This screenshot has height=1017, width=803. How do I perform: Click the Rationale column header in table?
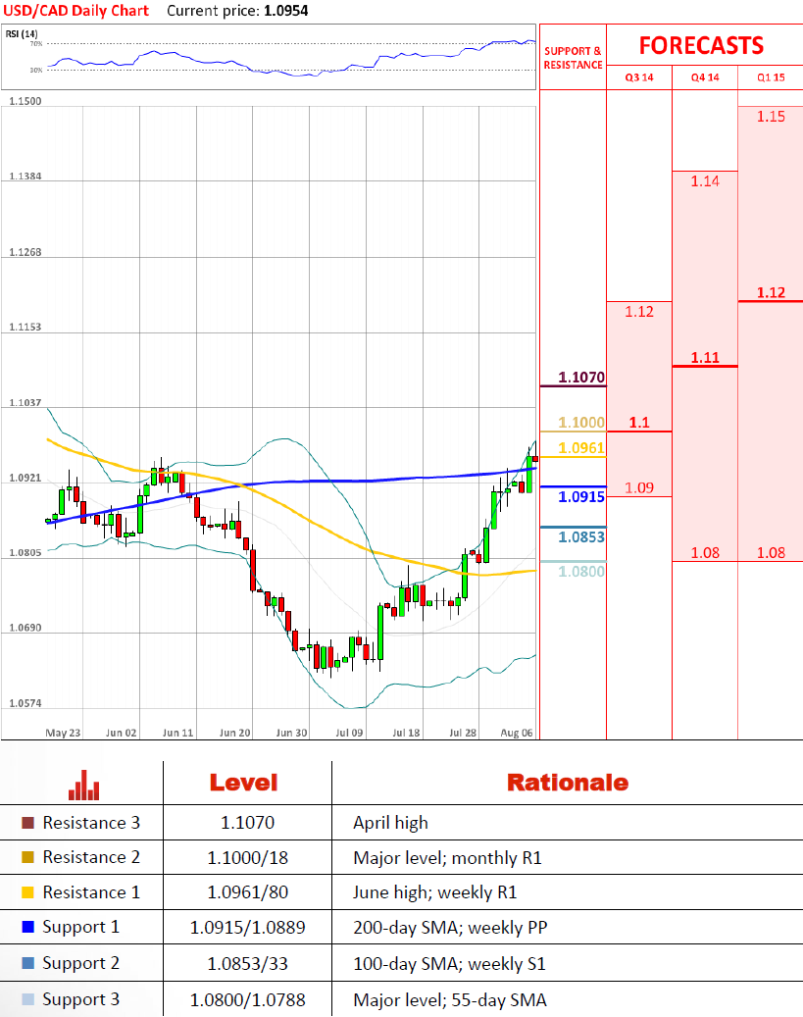[x=567, y=782]
